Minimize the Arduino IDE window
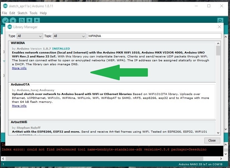Image resolution: width=230 pixels, height=168 pixels. 196,6
